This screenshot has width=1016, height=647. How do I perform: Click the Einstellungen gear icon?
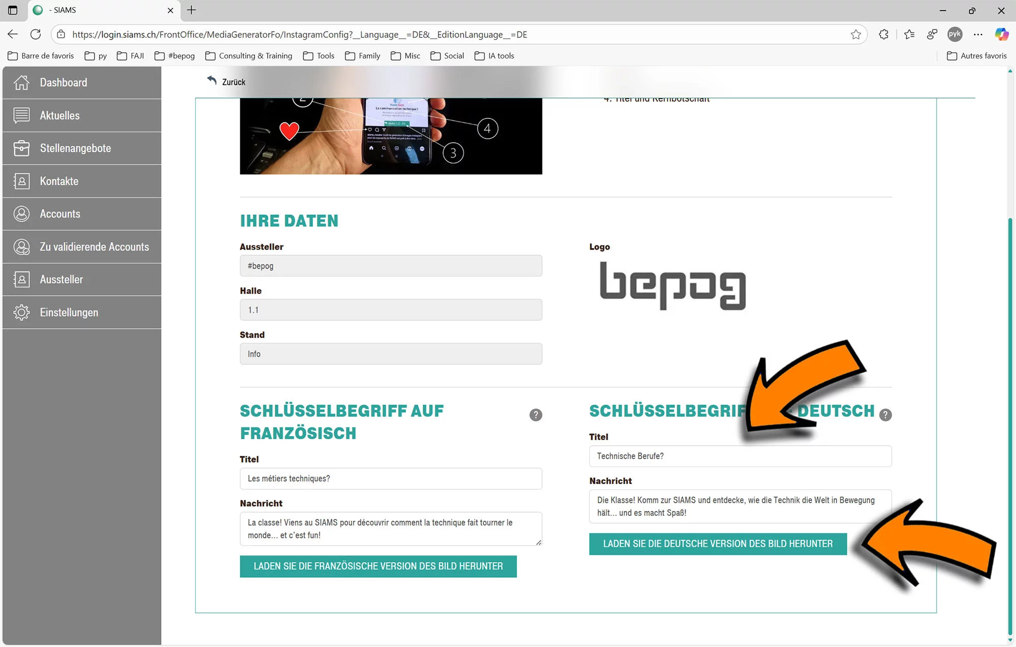click(21, 312)
